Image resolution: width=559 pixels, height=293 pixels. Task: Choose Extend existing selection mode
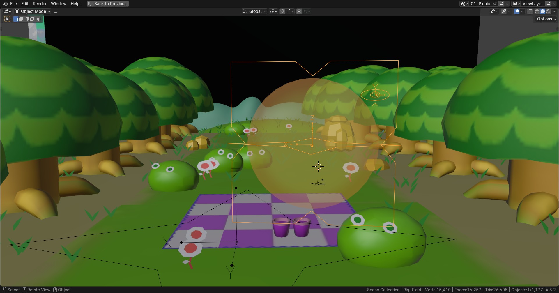(21, 19)
